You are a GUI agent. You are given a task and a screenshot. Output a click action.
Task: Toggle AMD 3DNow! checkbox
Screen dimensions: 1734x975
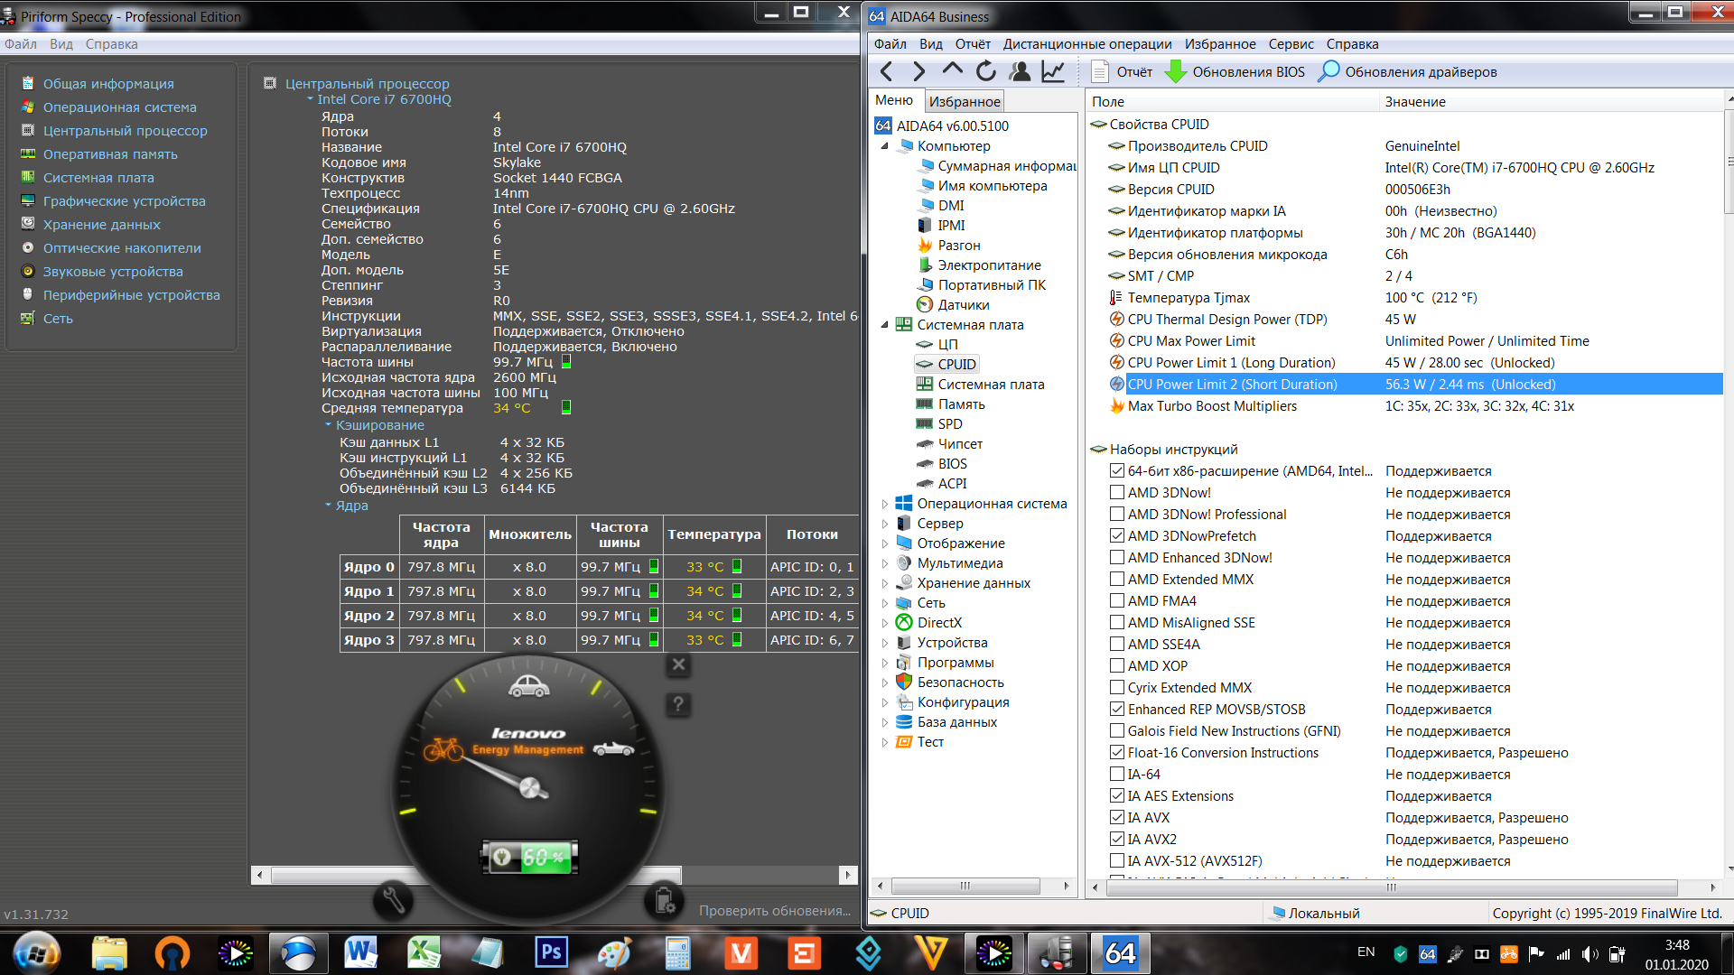pyautogui.click(x=1117, y=493)
